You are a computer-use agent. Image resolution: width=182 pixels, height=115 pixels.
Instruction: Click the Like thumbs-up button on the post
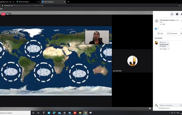160,34
